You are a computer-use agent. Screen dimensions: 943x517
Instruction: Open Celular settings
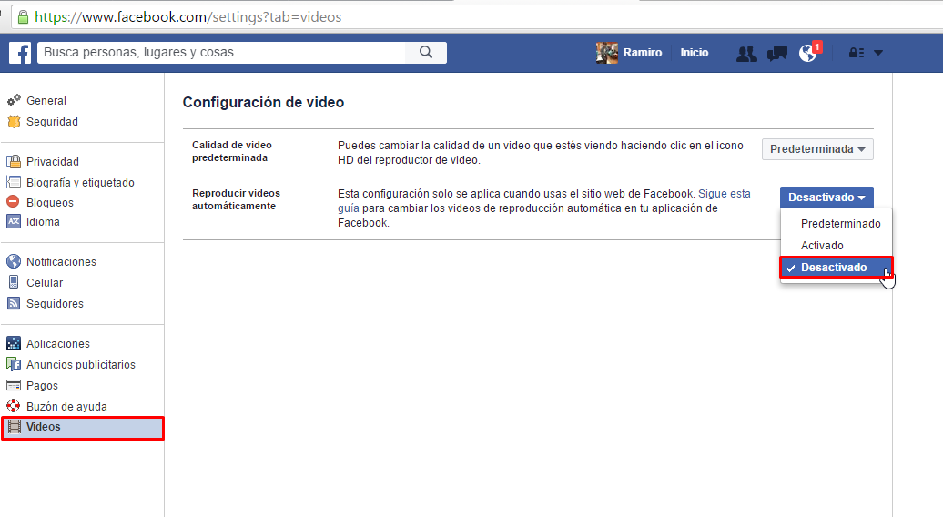(45, 282)
